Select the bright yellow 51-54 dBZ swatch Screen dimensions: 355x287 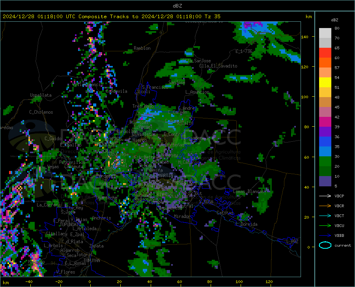pyautogui.click(x=325, y=83)
